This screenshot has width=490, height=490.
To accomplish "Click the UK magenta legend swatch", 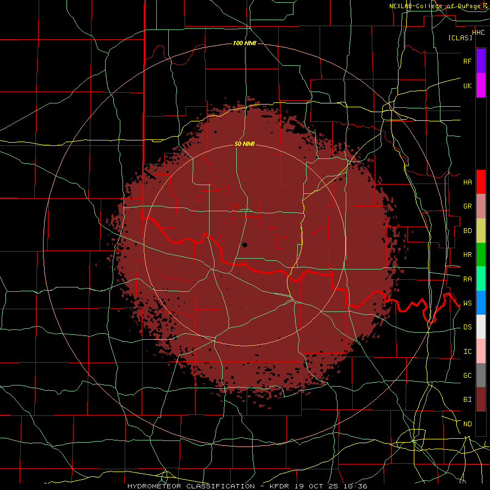I will pos(481,85).
